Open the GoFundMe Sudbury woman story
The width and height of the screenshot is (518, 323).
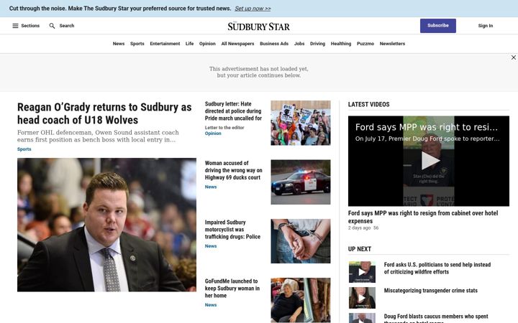(x=232, y=289)
